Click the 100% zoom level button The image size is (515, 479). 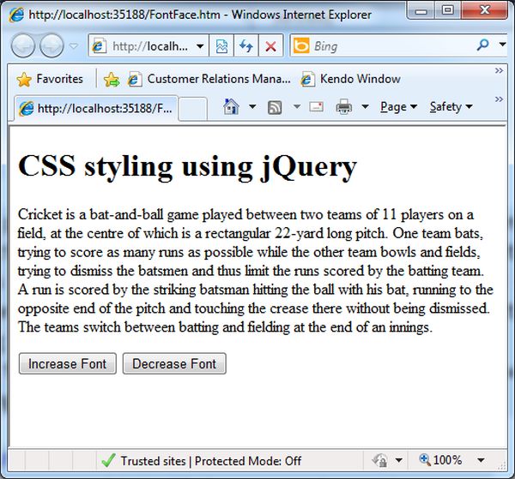[x=440, y=460]
